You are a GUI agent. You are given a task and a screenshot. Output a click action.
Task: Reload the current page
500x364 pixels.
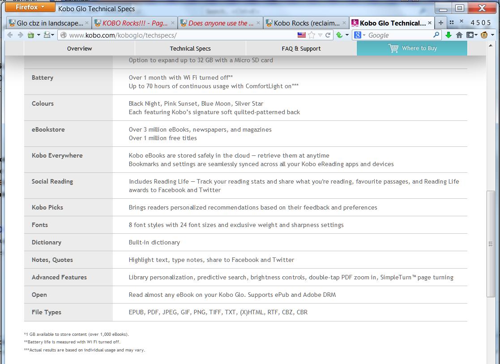coord(328,35)
